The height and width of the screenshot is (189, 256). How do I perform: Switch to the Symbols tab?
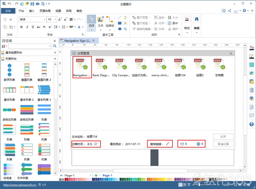(x=69, y=11)
